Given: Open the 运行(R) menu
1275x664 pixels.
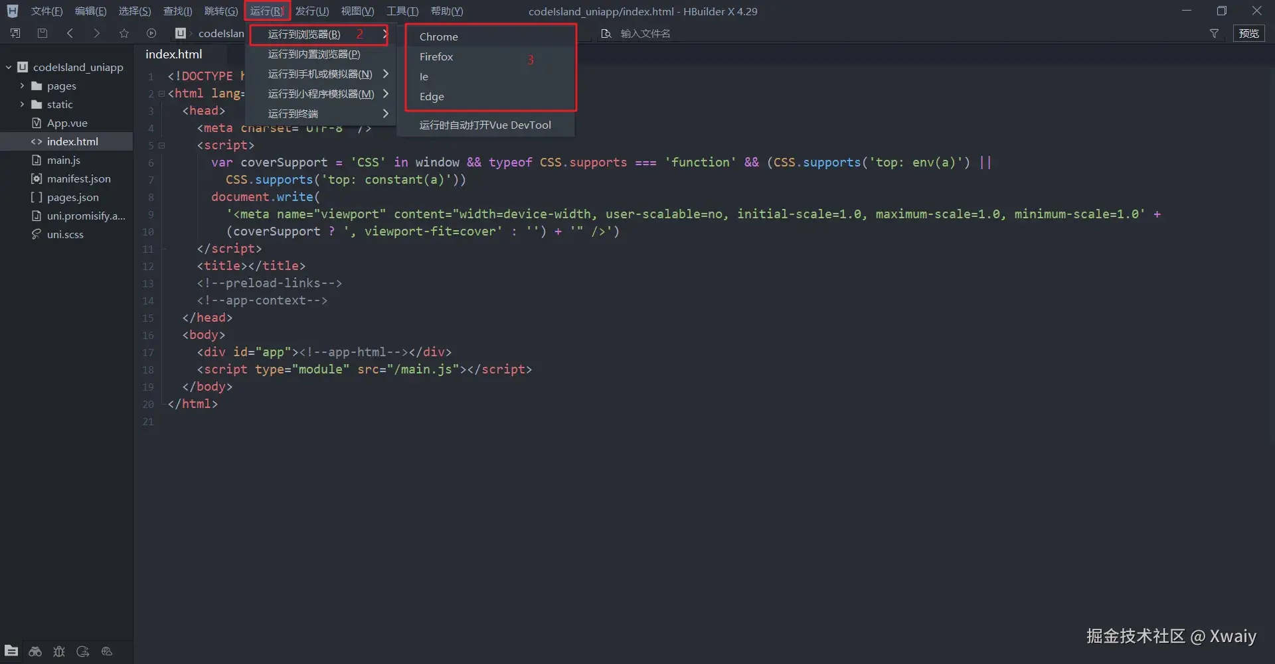Looking at the screenshot, I should click(x=267, y=11).
